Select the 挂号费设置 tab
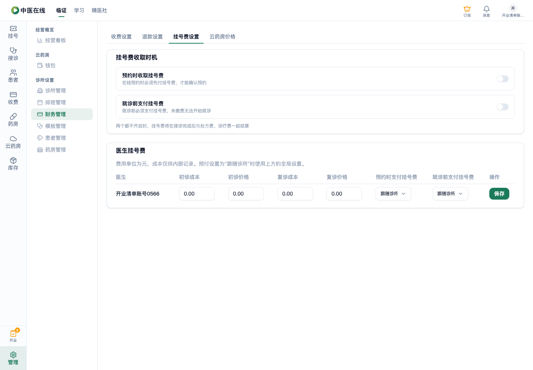This screenshot has height=370, width=533. 186,37
